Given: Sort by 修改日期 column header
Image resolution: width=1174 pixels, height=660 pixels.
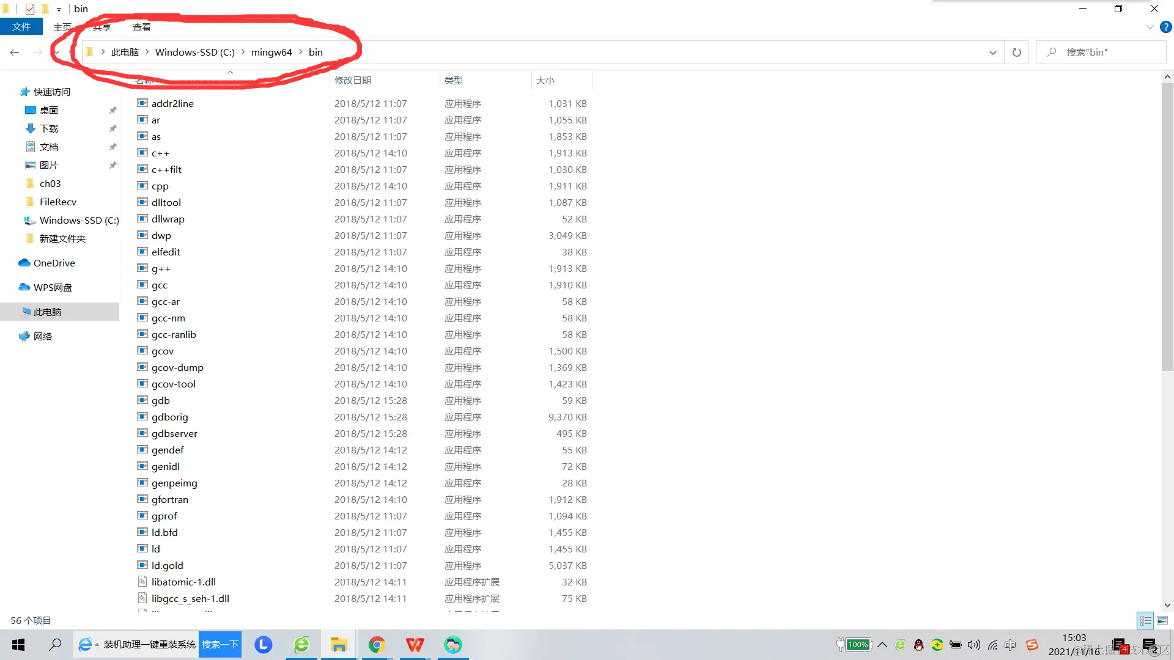Looking at the screenshot, I should (353, 80).
